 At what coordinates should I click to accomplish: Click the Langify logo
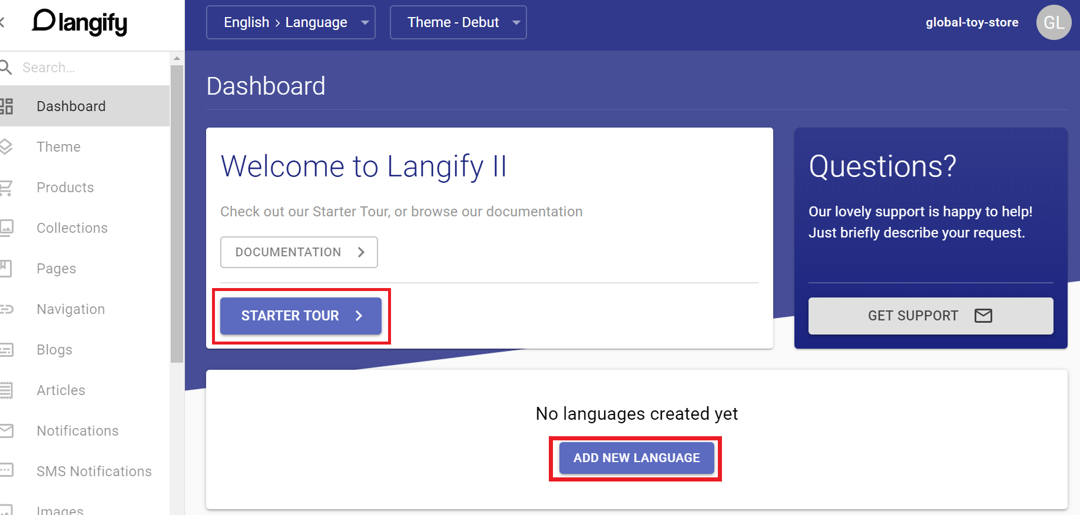[79, 22]
